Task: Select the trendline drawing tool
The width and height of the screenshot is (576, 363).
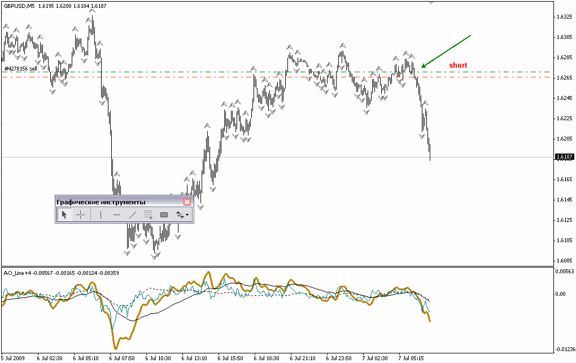Action: pos(133,215)
